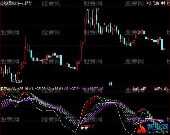Click the jump-to-end arrow icon
This screenshot has height=135, width=170.
point(163,3)
